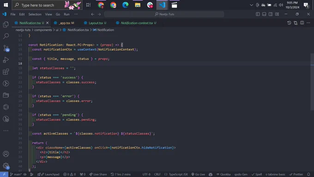The image size is (314, 177).
Task: Open the Wi-Fi network tray icon
Action: pos(275,5)
